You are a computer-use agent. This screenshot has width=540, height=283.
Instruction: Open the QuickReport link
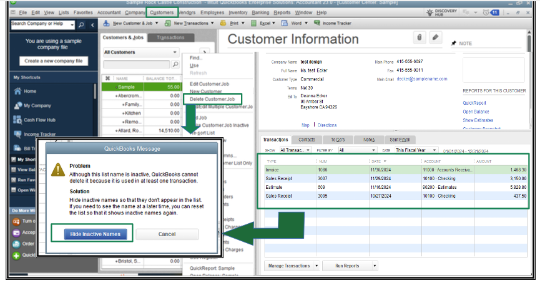click(x=476, y=103)
